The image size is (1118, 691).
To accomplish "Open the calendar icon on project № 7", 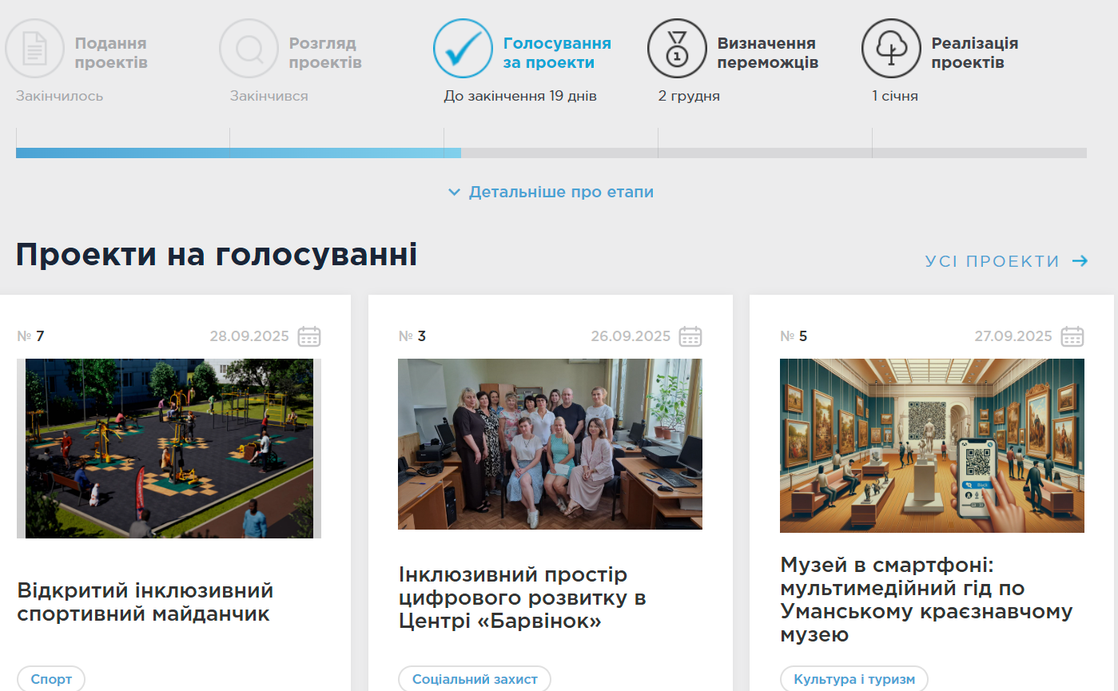I will (x=310, y=336).
